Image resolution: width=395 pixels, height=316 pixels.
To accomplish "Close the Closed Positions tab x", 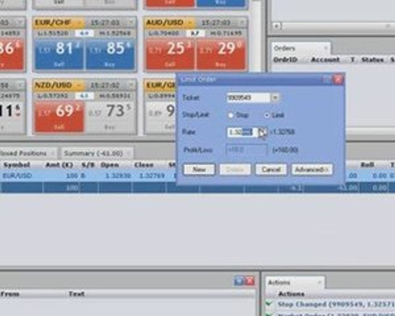I will pyautogui.click(x=53, y=153).
